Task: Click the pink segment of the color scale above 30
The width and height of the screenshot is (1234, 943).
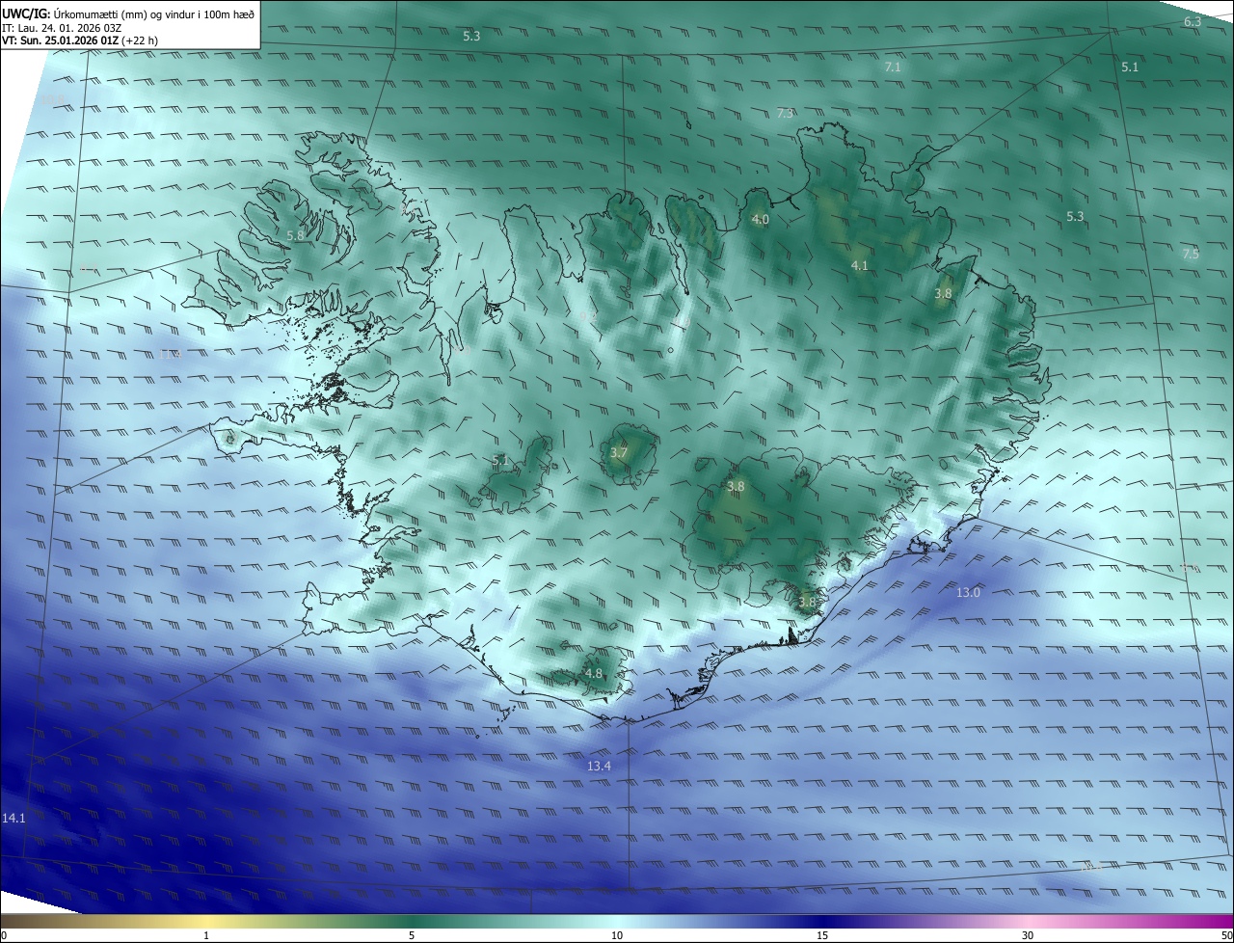Action: [x=1028, y=921]
